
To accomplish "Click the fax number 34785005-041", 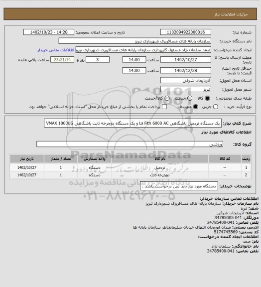I will (228, 218).
